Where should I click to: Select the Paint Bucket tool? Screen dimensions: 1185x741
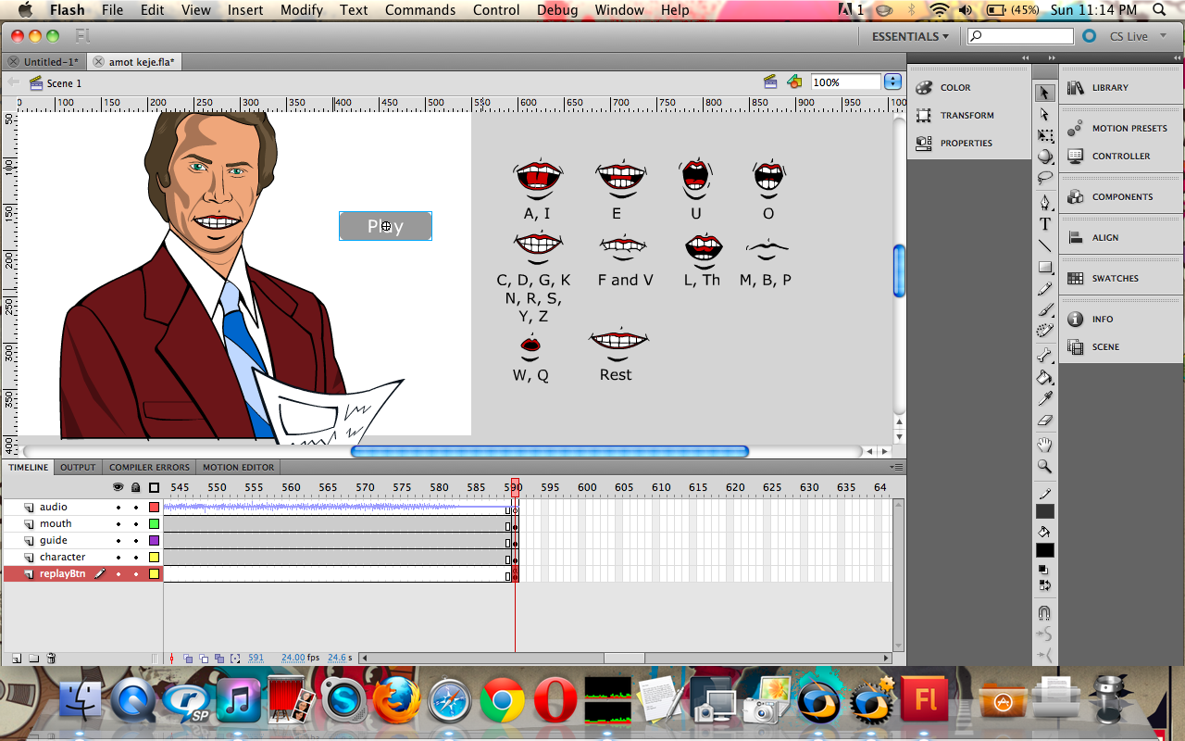[1045, 375]
